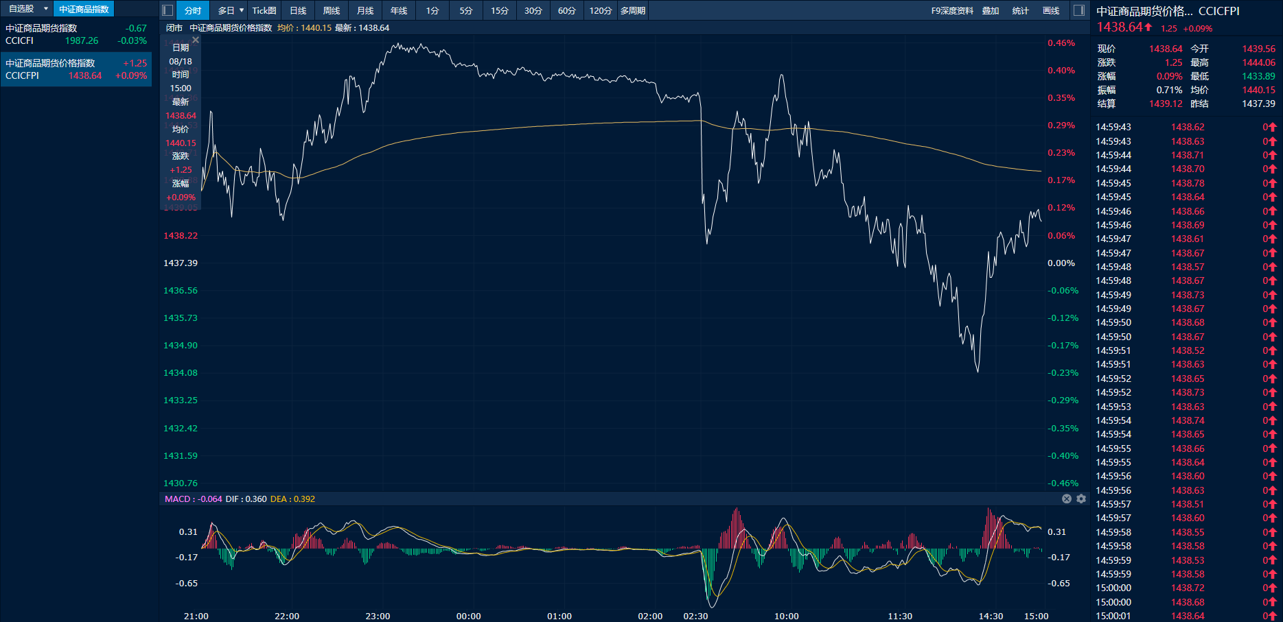1283x622 pixels.
Task: Switch to the 中证商品指数 tab
Action: (x=84, y=9)
